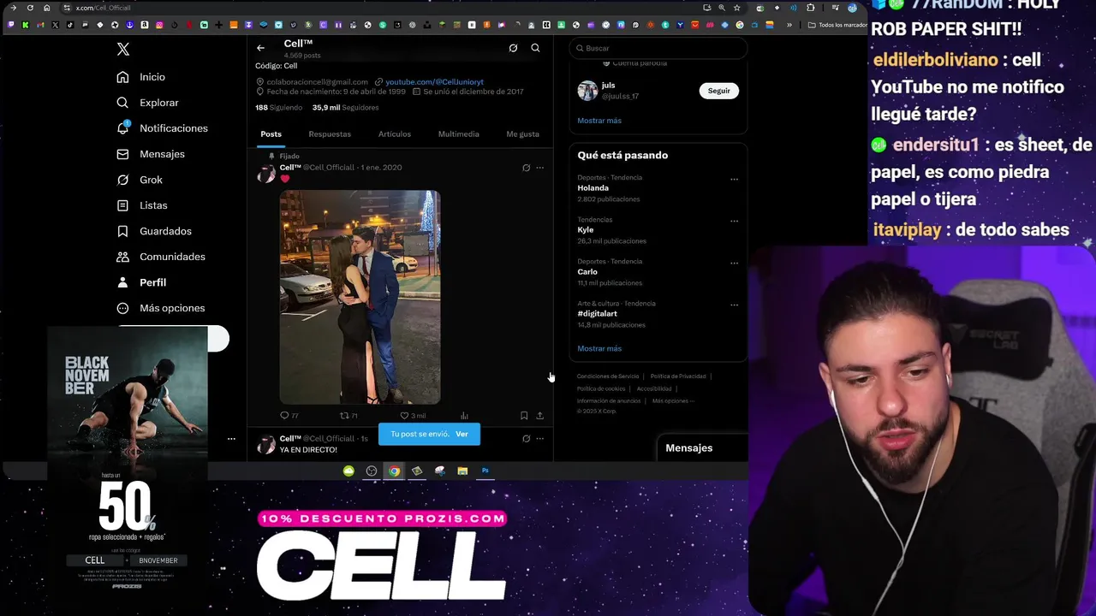Click the search icon in the profile header
1096x616 pixels.
pyautogui.click(x=535, y=48)
